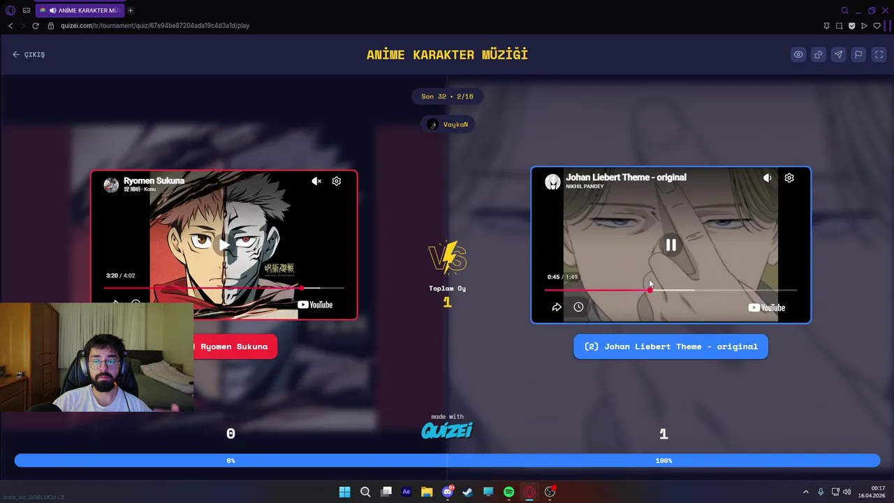Click the snapshot selection icon in browser toolbar

[839, 26]
